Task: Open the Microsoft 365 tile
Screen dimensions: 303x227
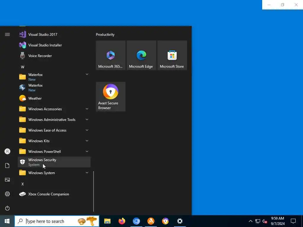Action: coord(111,55)
